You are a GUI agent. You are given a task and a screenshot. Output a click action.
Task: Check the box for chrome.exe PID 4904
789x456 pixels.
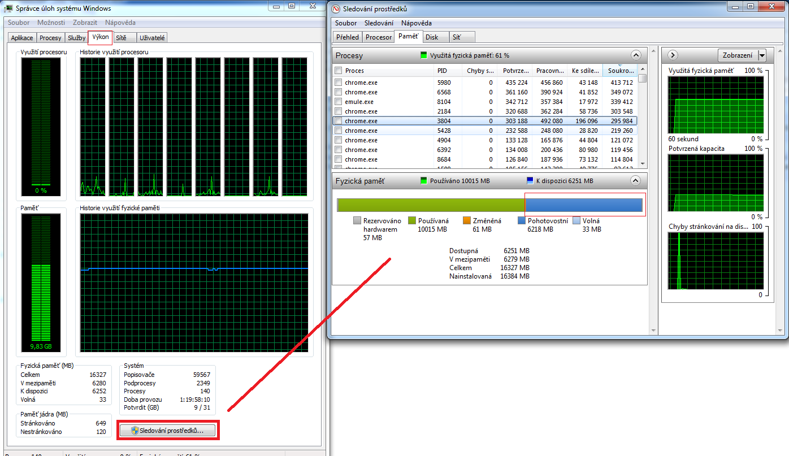pos(339,140)
